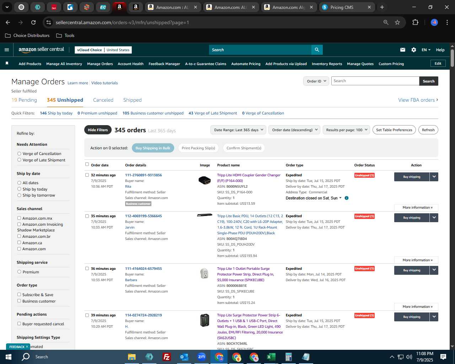Expand the Destination closed on Sat, Sun arrow
455x364 pixels.
tap(340, 198)
